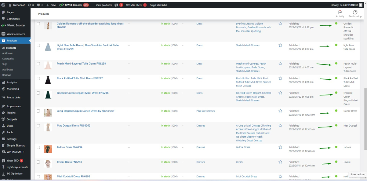Go to Categories submenu under Products
Image resolution: width=367 pixels, height=181 pixels.
(x=8, y=59)
